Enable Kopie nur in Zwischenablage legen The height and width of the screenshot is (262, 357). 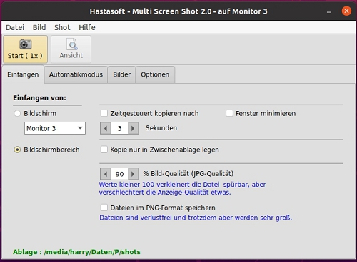coord(104,150)
